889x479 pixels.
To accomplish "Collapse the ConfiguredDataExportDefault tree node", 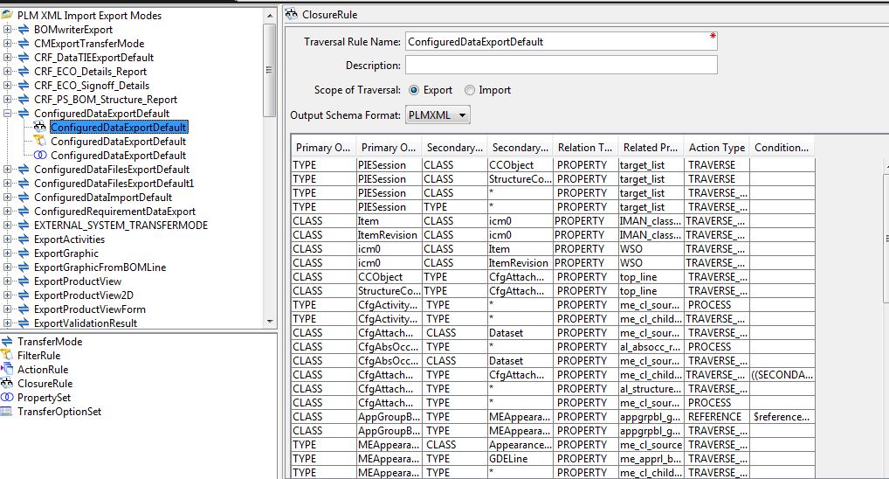I will tap(7, 114).
